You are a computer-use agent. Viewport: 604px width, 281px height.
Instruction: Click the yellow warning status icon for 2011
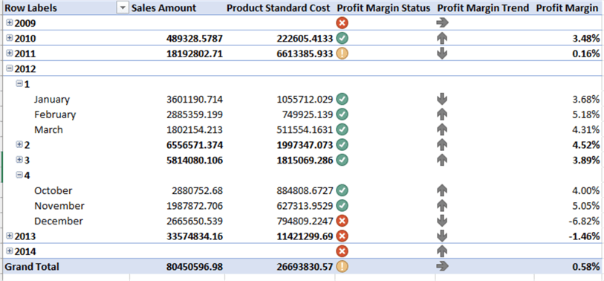(342, 54)
